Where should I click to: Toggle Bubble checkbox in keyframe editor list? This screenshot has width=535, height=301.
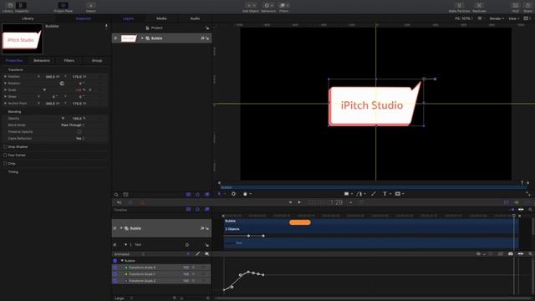coord(115,261)
